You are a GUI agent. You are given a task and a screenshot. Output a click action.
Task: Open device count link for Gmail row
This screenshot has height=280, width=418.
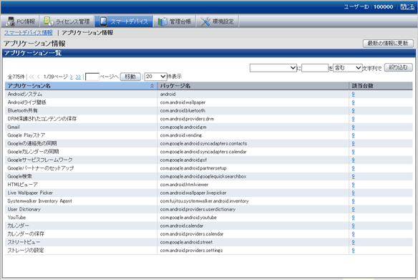click(353, 127)
